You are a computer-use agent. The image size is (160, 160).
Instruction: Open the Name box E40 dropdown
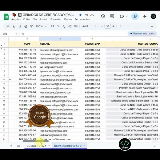[x=16, y=34]
